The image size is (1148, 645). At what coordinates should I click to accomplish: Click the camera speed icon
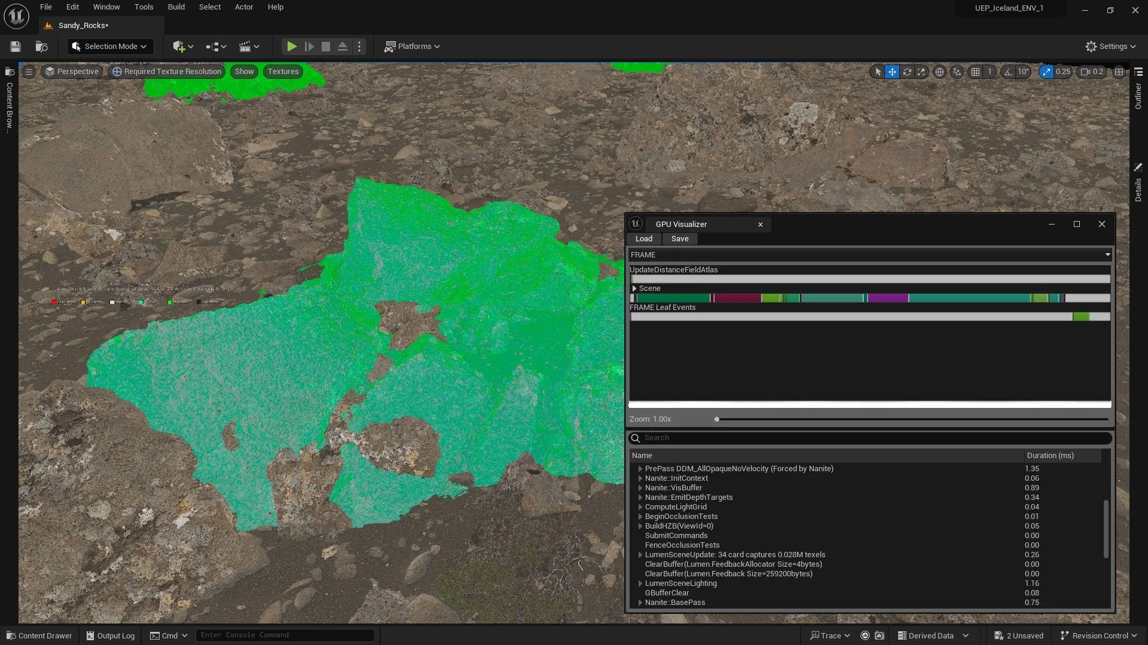(x=1085, y=72)
